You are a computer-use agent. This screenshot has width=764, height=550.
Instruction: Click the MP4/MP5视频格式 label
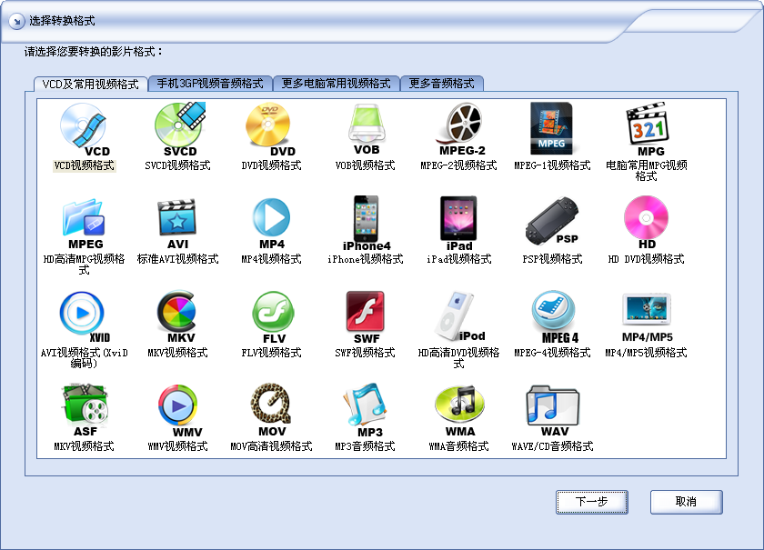(x=646, y=353)
